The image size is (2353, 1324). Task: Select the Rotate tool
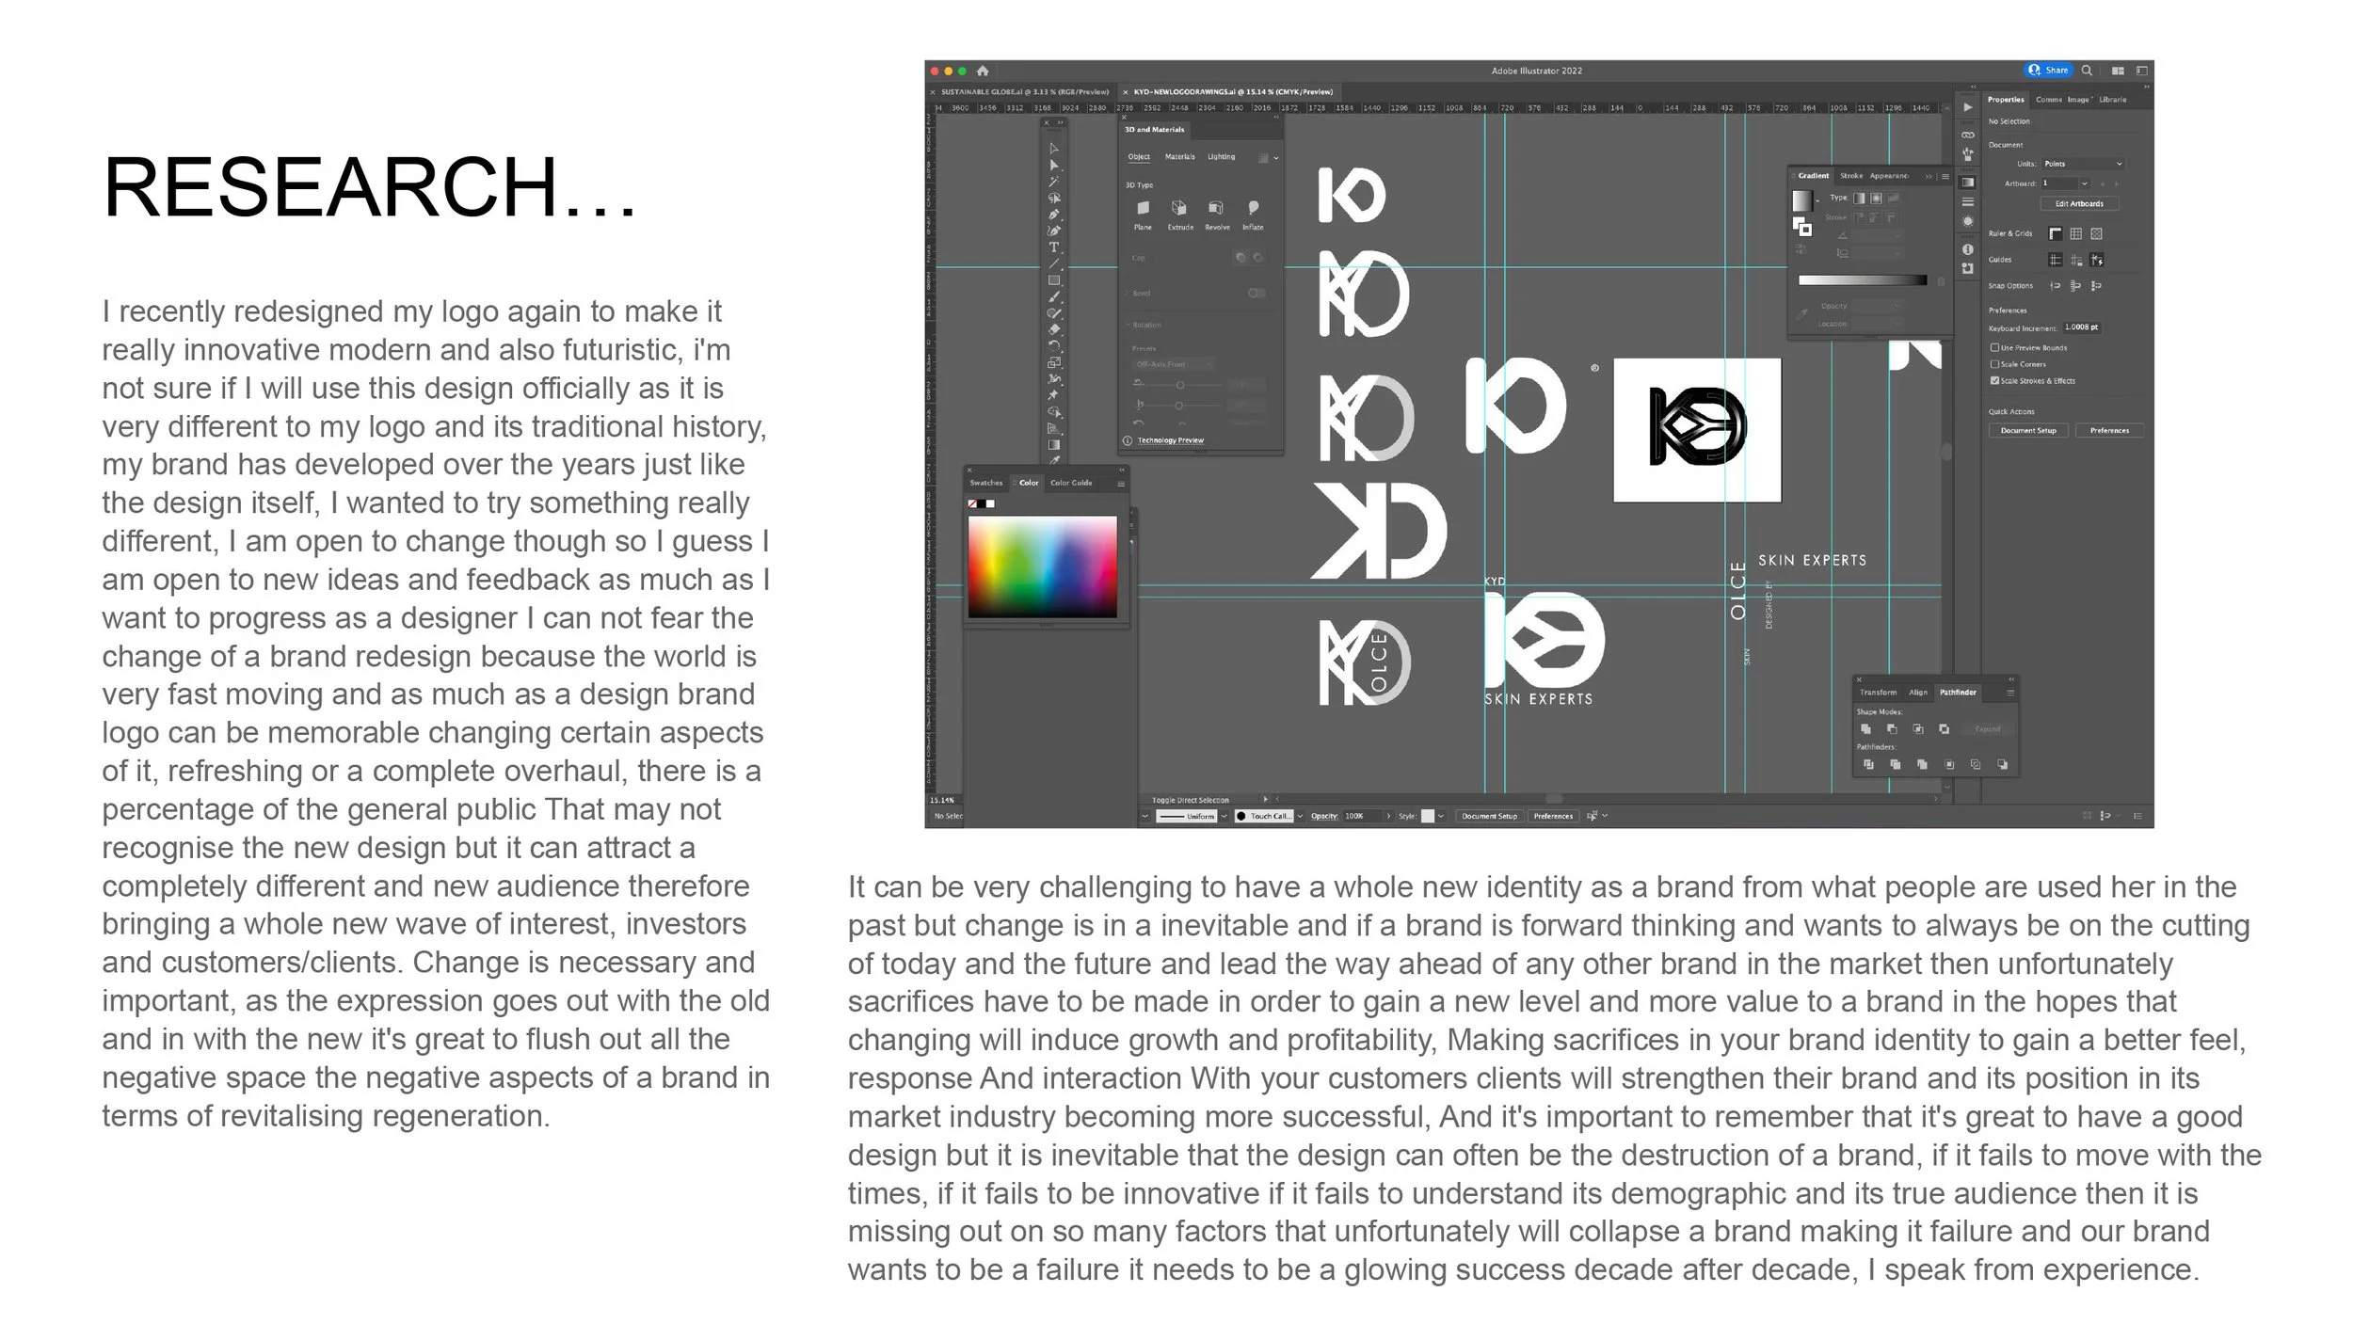(1054, 345)
